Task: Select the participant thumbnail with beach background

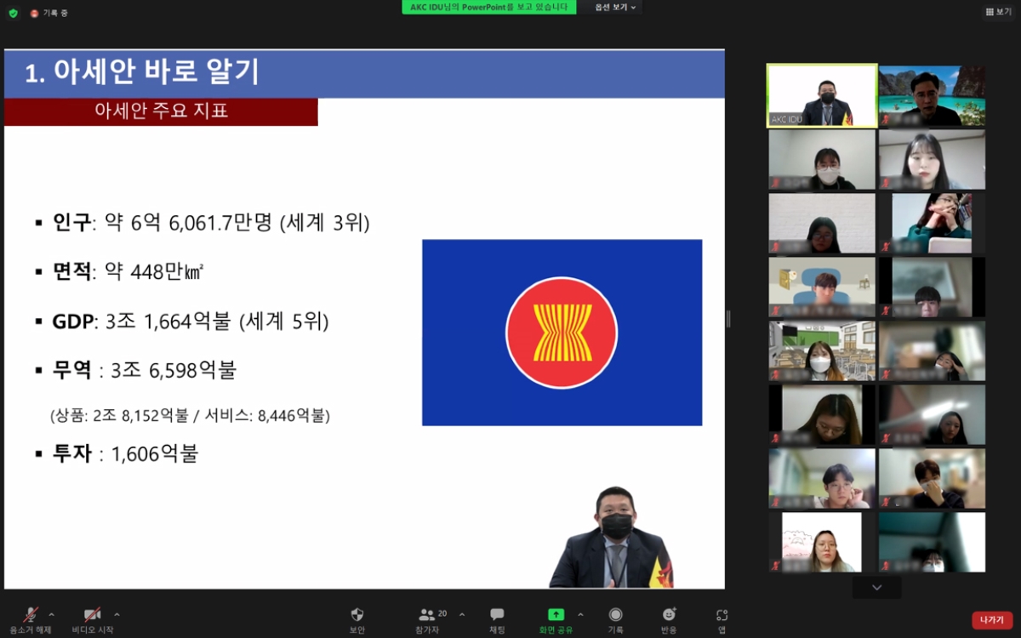Action: pyautogui.click(x=932, y=96)
